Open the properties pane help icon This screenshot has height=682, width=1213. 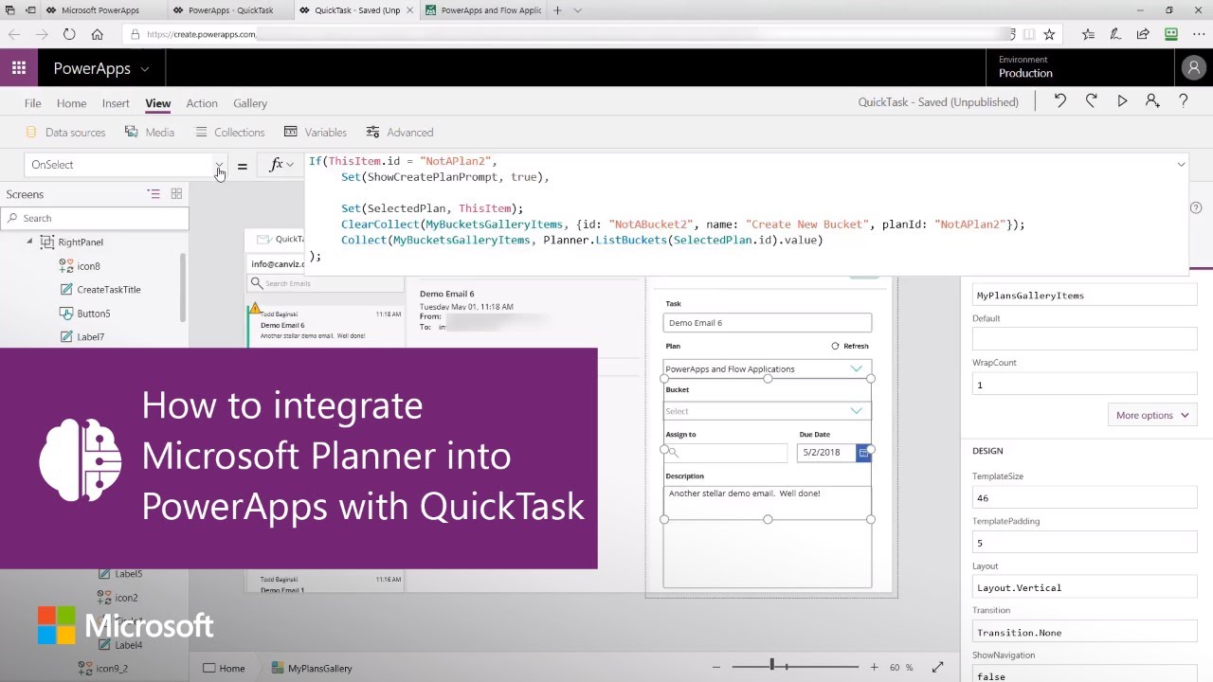point(1196,207)
